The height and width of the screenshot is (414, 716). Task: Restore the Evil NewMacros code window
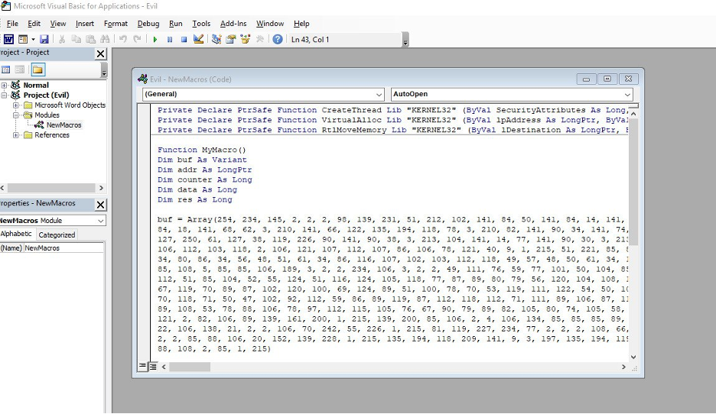coord(607,79)
